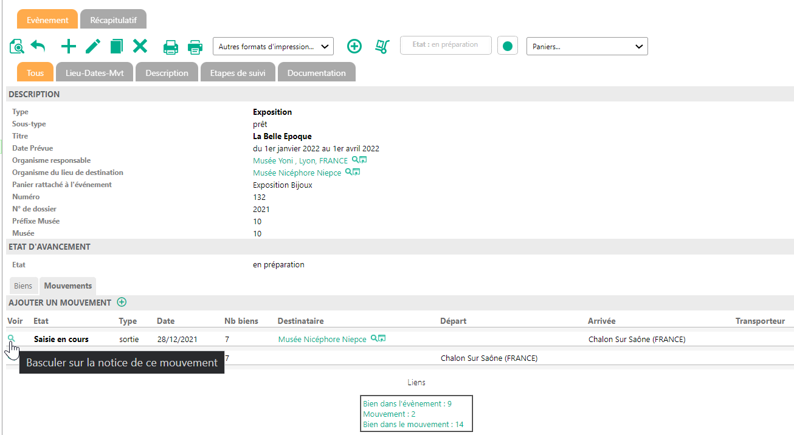Click the undo back arrow icon
794x435 pixels.
click(38, 46)
